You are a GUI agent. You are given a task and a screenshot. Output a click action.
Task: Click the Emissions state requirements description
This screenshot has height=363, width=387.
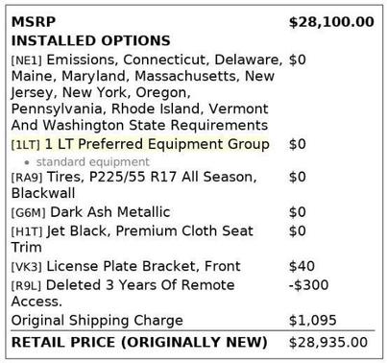click(x=147, y=92)
